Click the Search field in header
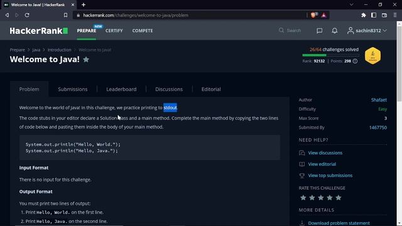 (290, 31)
